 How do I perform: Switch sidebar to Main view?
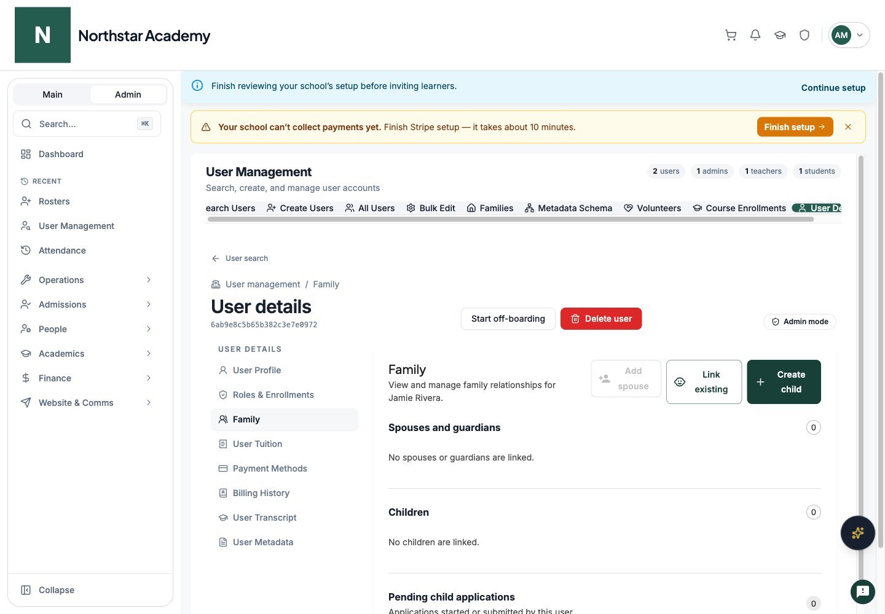tap(52, 95)
